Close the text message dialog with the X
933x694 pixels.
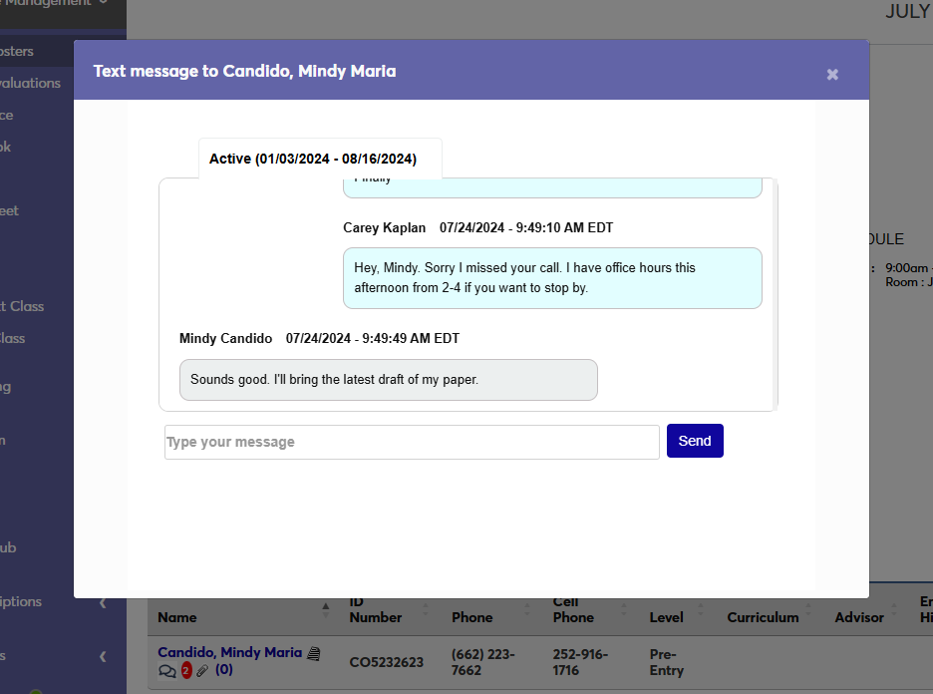pyautogui.click(x=832, y=74)
